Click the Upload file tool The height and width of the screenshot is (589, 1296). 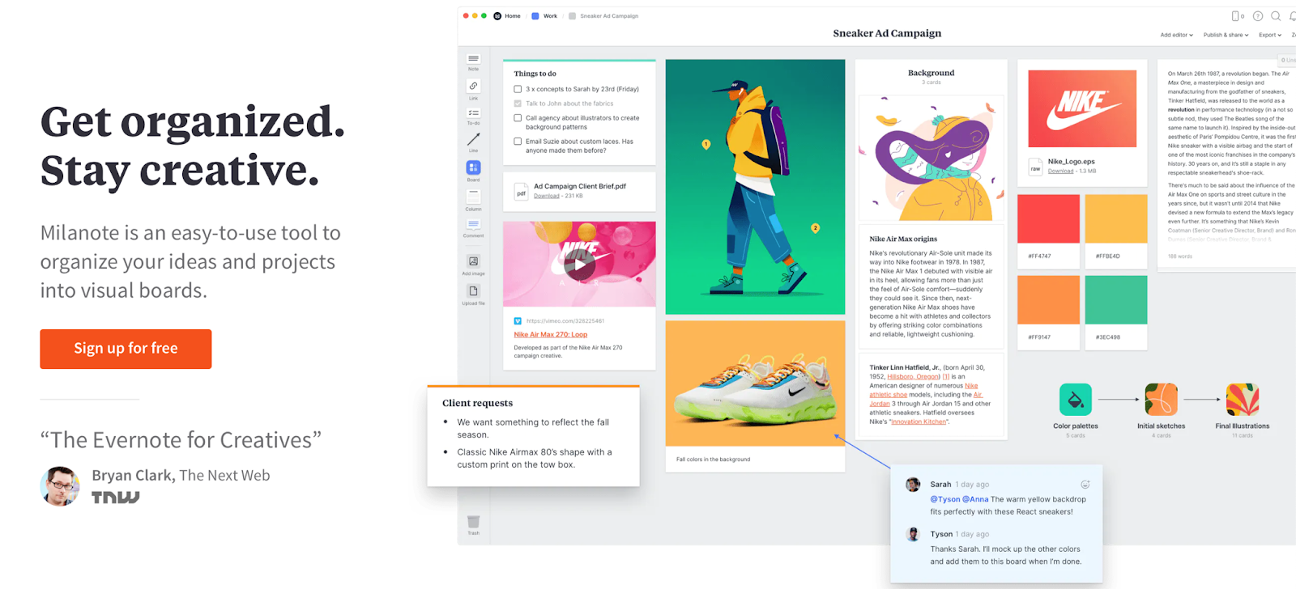tap(473, 291)
